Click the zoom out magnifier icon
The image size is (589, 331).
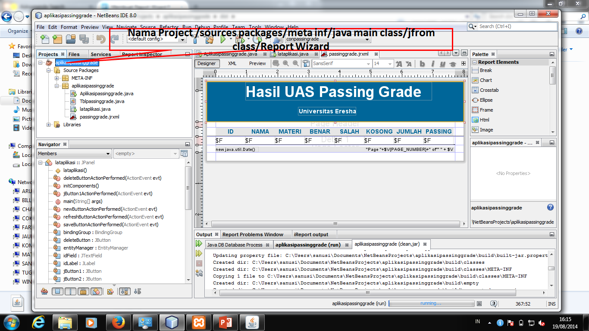pos(295,63)
